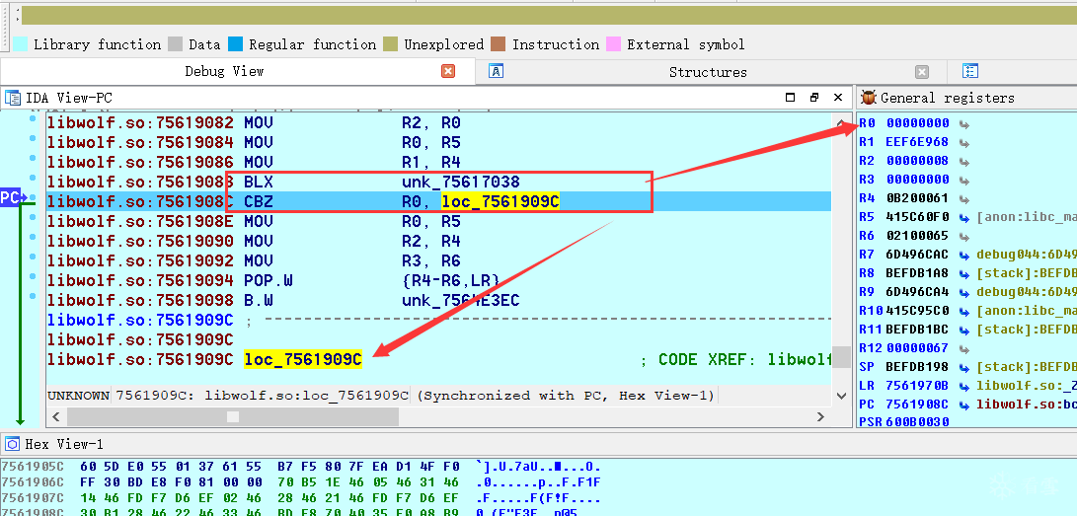The width and height of the screenshot is (1077, 516).
Task: Select MOV R2, R4 line at 75619090
Action: point(439,242)
